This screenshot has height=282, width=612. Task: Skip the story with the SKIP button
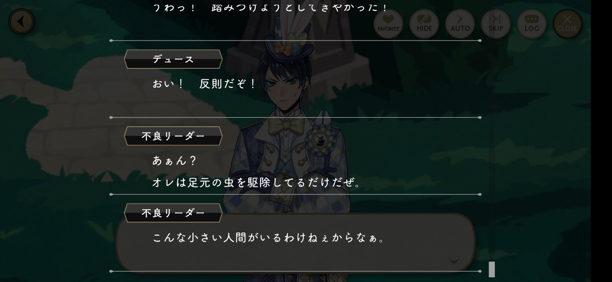click(x=496, y=24)
